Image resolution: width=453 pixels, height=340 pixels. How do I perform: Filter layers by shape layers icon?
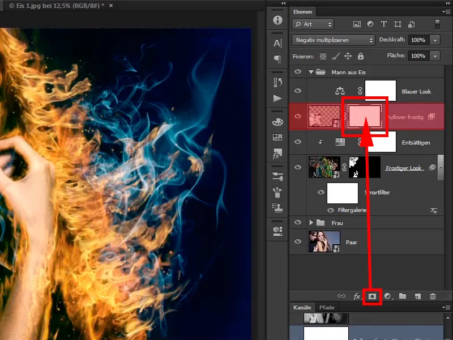point(398,24)
